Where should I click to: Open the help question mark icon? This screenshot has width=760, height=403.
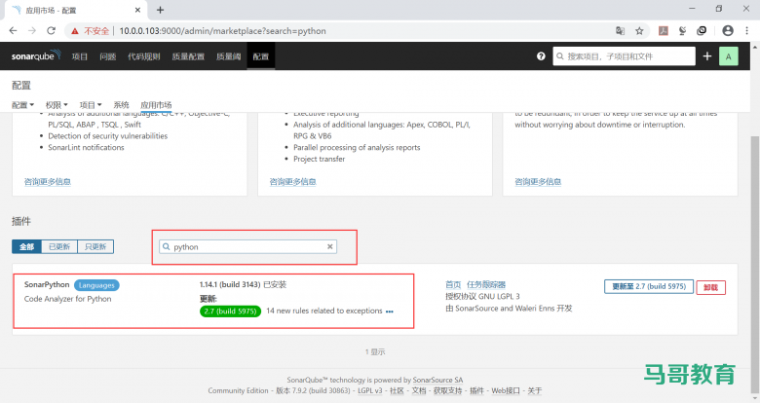541,56
